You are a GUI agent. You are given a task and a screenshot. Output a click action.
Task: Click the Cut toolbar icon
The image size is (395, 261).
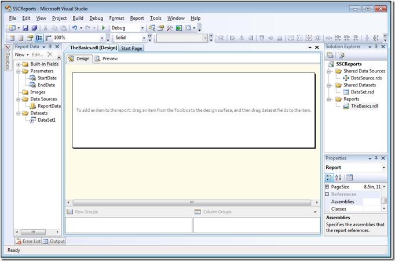[46, 28]
